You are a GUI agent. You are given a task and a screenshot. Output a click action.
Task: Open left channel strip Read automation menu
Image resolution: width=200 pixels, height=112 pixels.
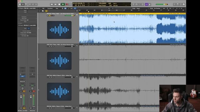22,86
